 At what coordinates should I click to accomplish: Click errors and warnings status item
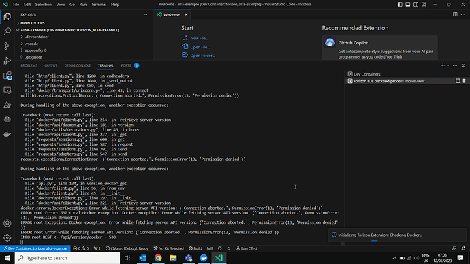[81, 248]
